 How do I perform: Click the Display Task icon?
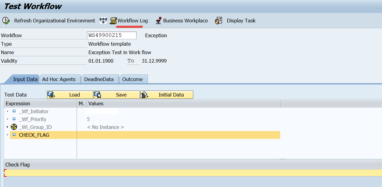218,21
